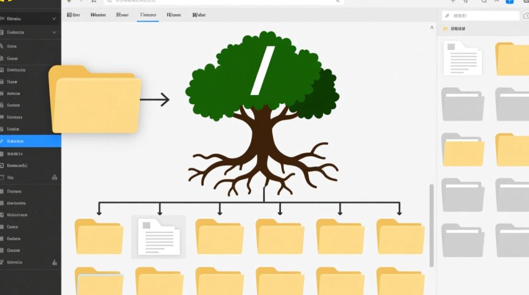Click the blue grid icon in top bar

510,1
